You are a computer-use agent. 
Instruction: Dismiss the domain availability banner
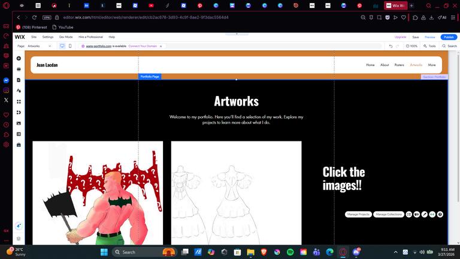point(161,46)
